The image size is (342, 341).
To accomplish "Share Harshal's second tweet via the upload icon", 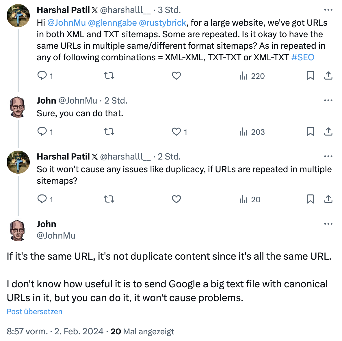I will [x=328, y=199].
